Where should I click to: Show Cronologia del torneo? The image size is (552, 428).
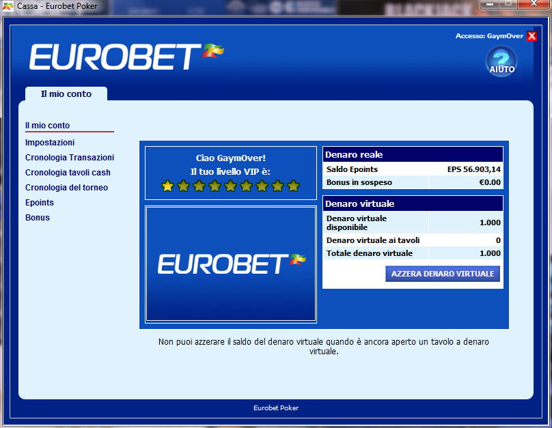click(x=66, y=188)
